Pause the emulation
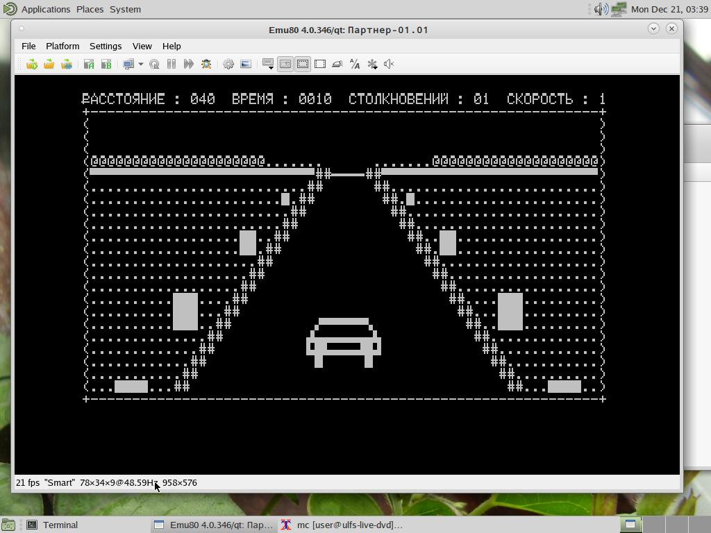The height and width of the screenshot is (533, 711). [x=172, y=64]
